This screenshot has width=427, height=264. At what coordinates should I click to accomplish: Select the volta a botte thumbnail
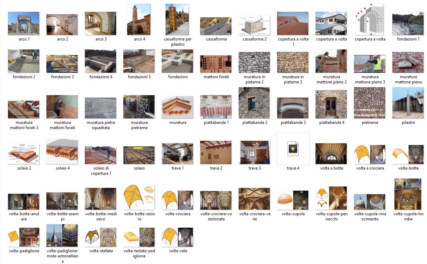(x=331, y=154)
